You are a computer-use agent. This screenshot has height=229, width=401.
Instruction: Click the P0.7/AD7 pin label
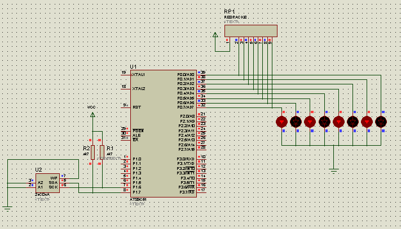pyautogui.click(x=186, y=107)
